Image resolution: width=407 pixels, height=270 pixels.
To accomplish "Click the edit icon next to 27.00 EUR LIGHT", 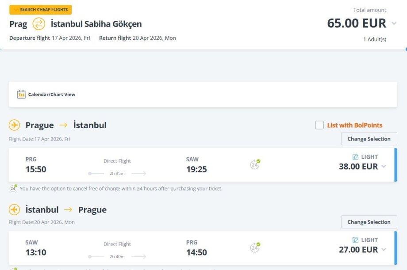I will click(x=355, y=240).
